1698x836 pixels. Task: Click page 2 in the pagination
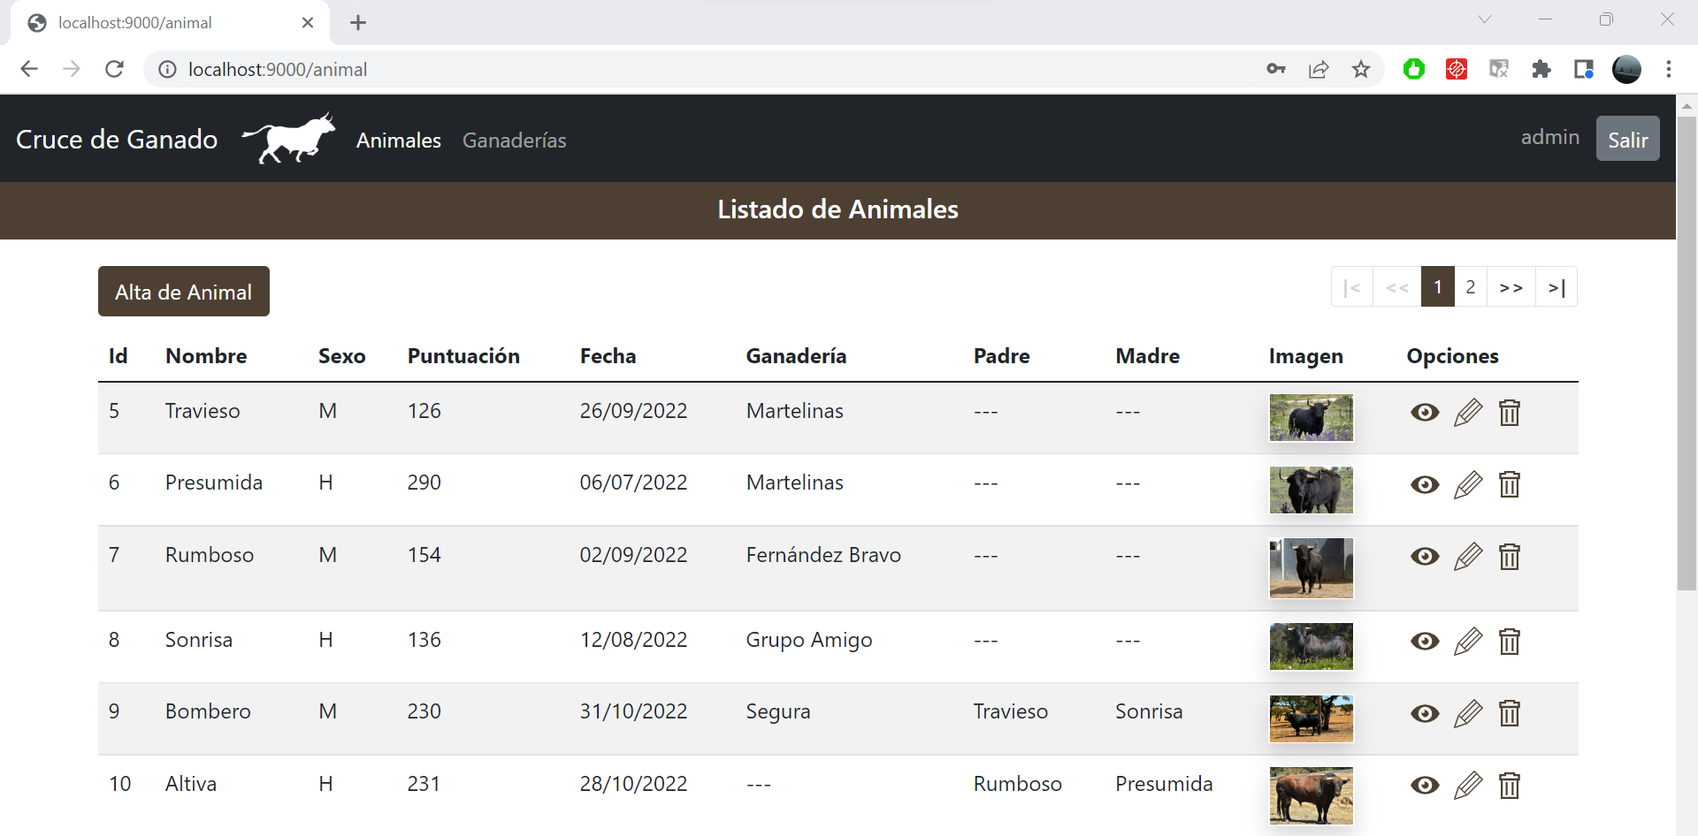tap(1471, 286)
